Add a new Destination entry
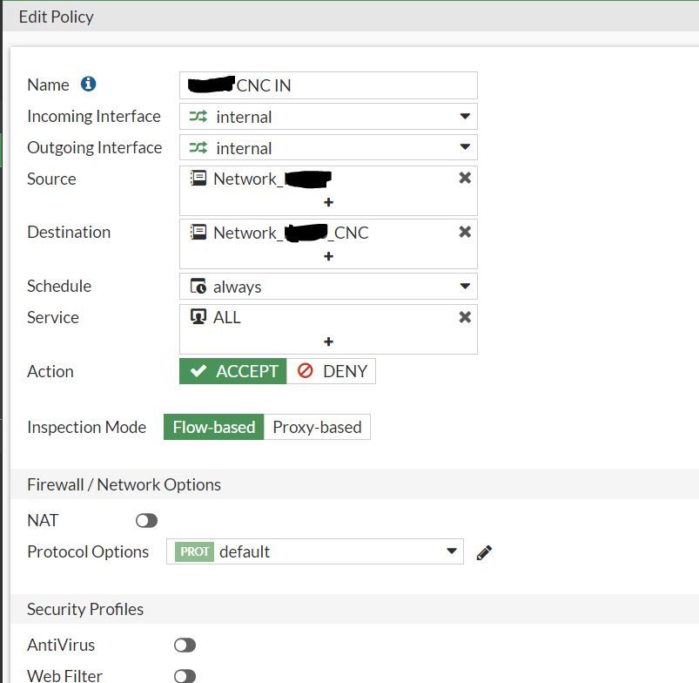The image size is (699, 683). 328,256
